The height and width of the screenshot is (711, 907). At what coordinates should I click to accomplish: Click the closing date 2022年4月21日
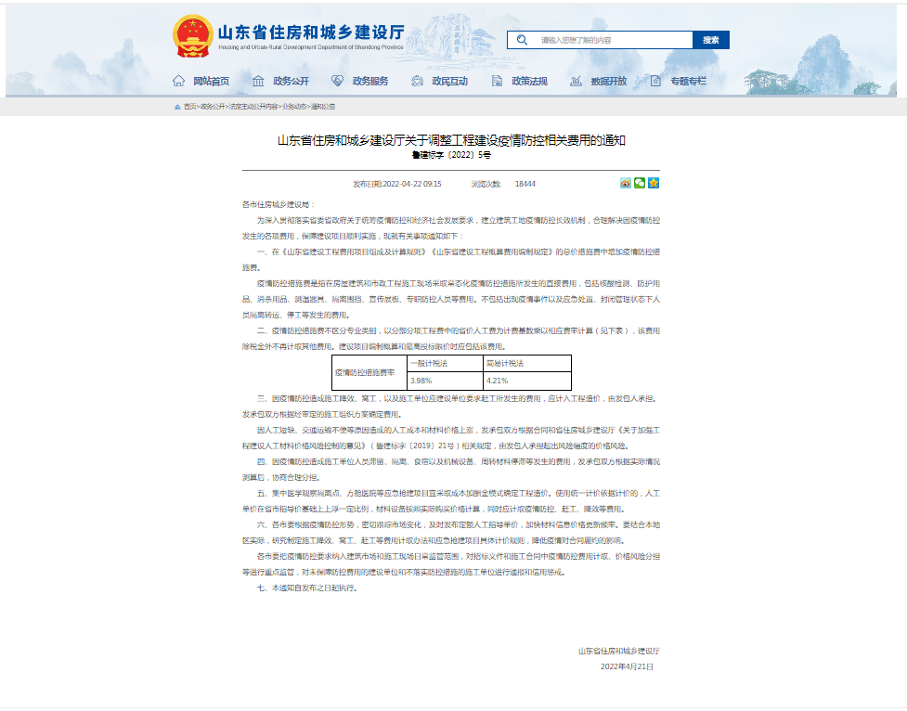[627, 666]
